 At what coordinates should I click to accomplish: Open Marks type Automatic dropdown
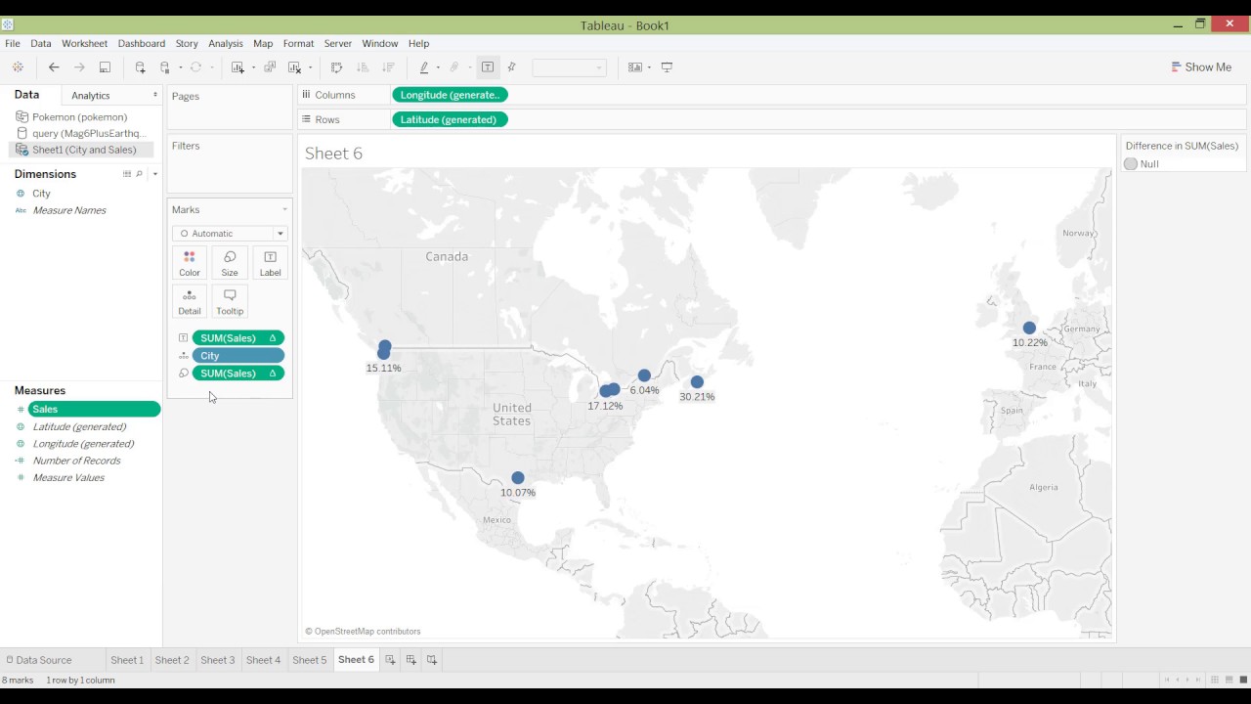click(x=230, y=234)
